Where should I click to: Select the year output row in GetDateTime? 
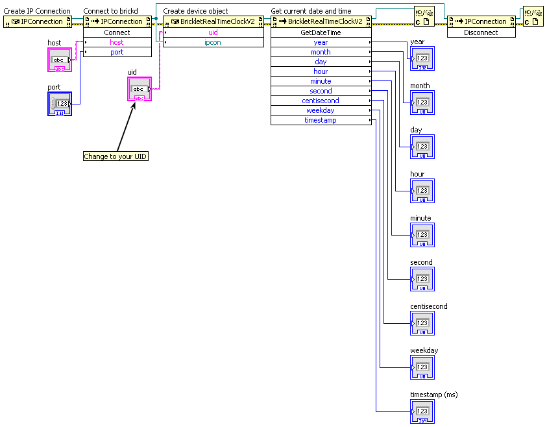pyautogui.click(x=321, y=42)
